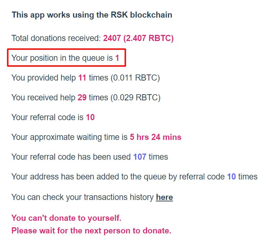Image resolution: width=265 pixels, height=246 pixels.
Task: Click the heading about RSK blockchain
Action: tap(92, 15)
